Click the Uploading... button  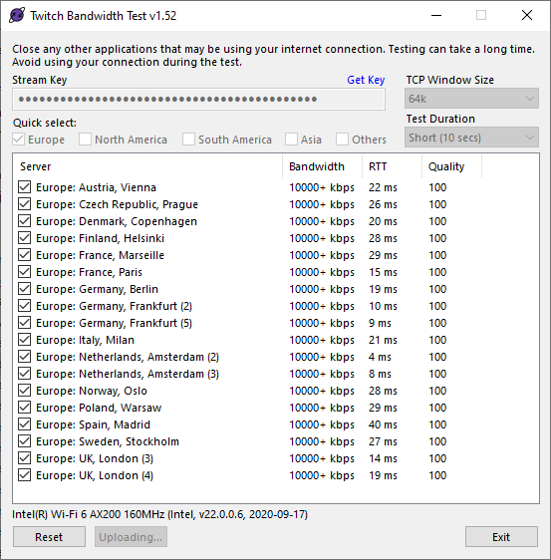coord(131,537)
